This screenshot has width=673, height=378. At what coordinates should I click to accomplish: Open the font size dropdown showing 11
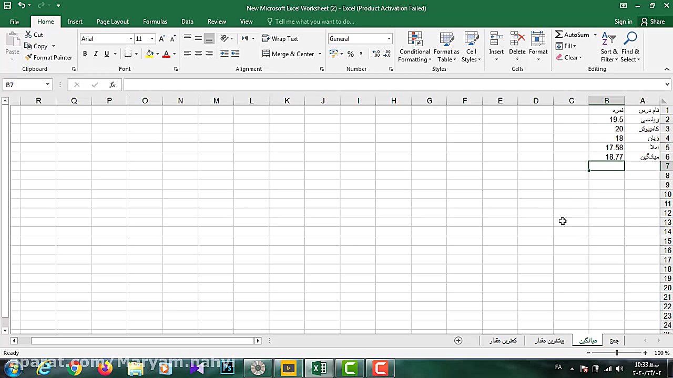pos(152,39)
